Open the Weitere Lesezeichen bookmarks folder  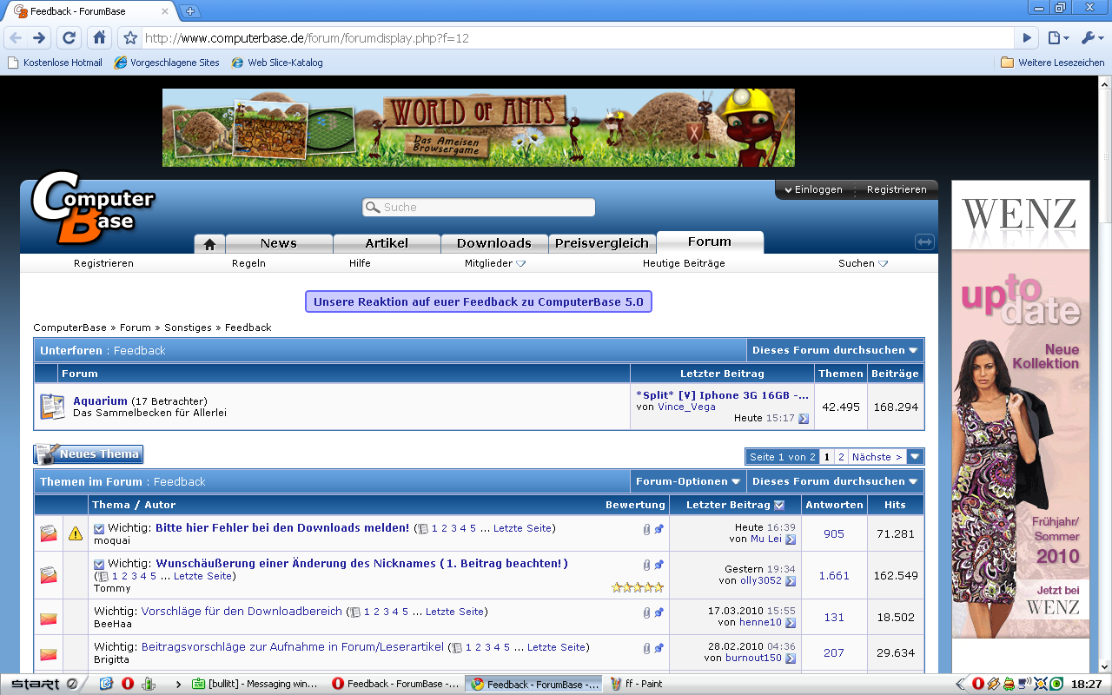pyautogui.click(x=1053, y=63)
